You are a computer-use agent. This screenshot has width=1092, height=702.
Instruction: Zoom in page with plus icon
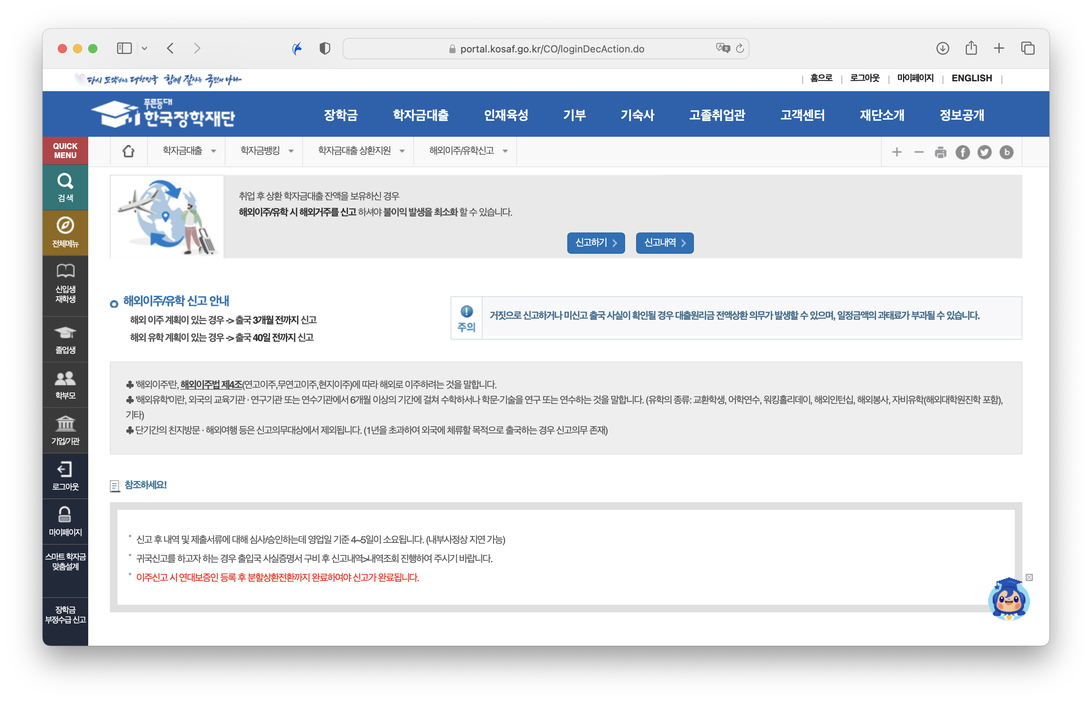click(x=897, y=152)
